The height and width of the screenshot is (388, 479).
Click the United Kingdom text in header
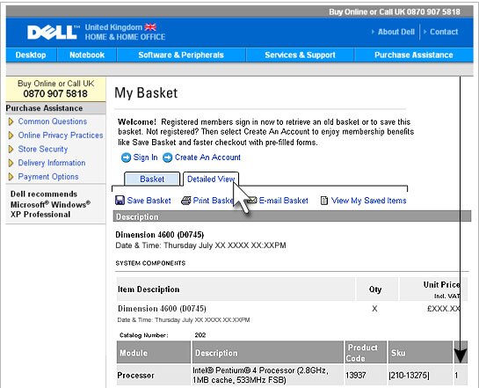(113, 27)
